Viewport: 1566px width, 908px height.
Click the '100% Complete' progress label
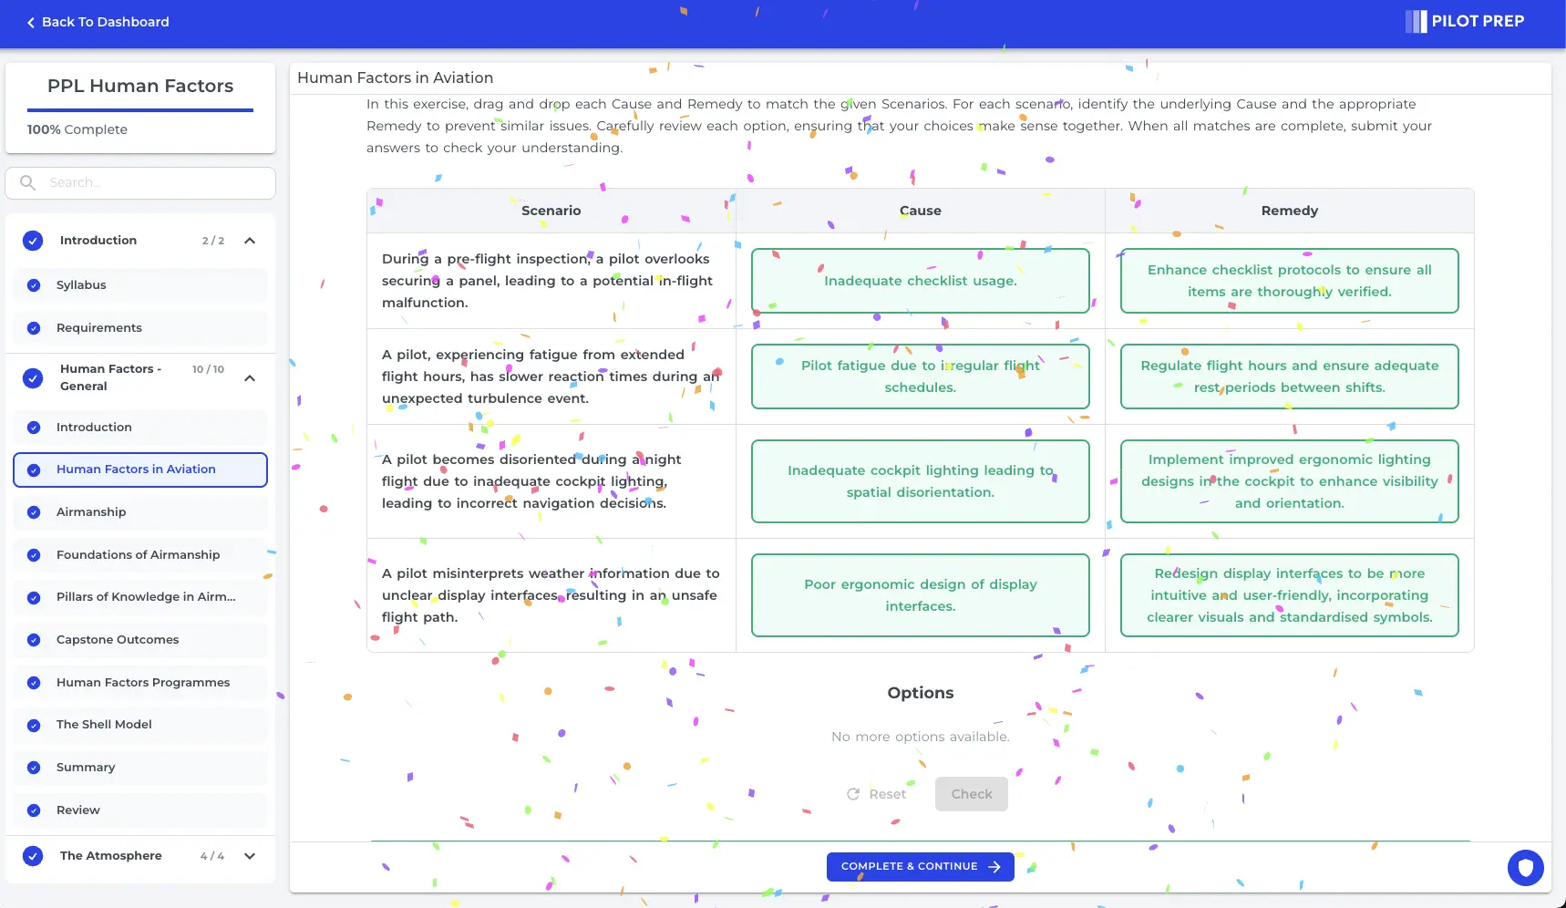(77, 129)
